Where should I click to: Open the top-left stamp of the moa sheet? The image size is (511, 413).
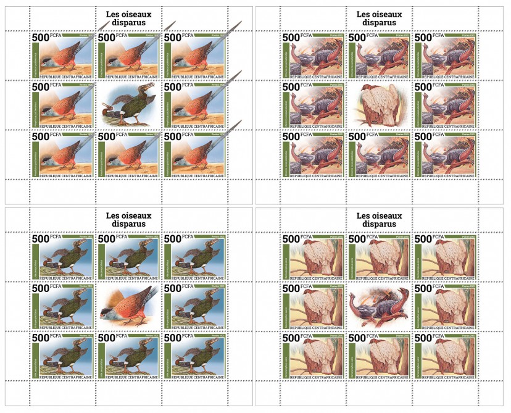click(313, 56)
